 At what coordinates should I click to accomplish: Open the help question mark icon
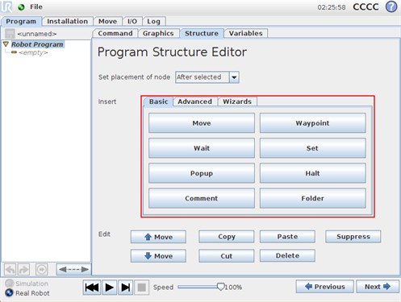click(391, 6)
